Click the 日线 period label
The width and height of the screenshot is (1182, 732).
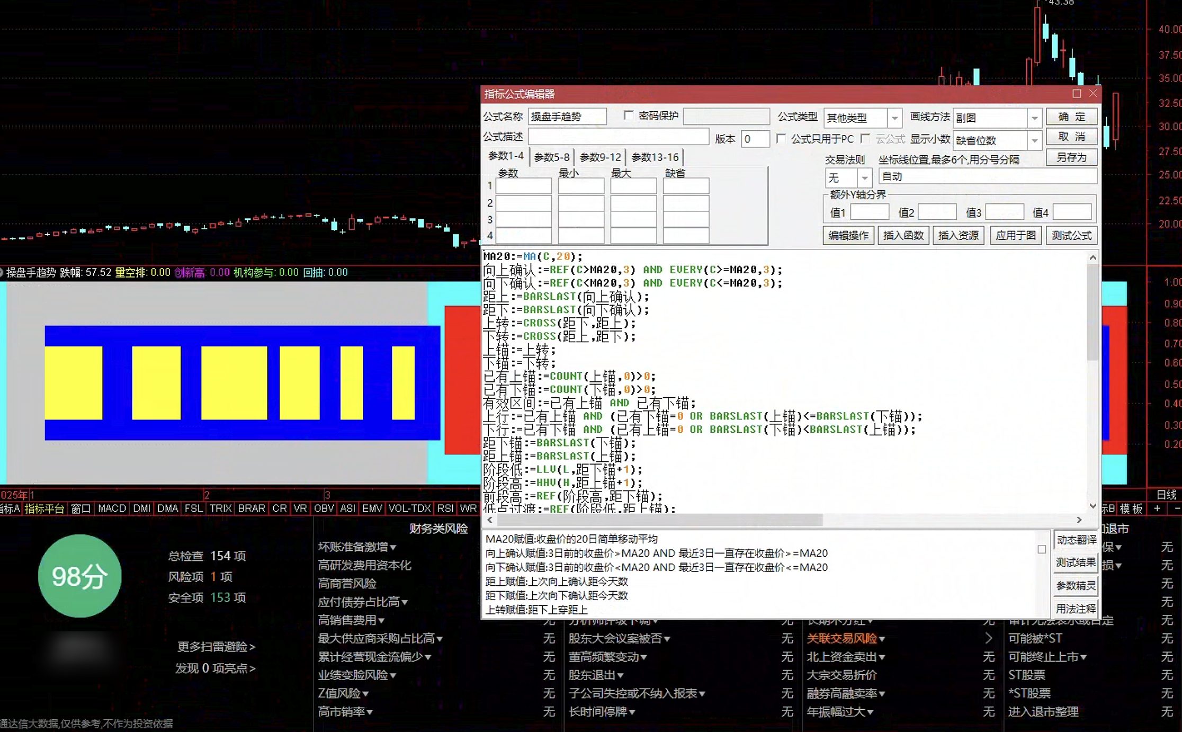(x=1166, y=495)
